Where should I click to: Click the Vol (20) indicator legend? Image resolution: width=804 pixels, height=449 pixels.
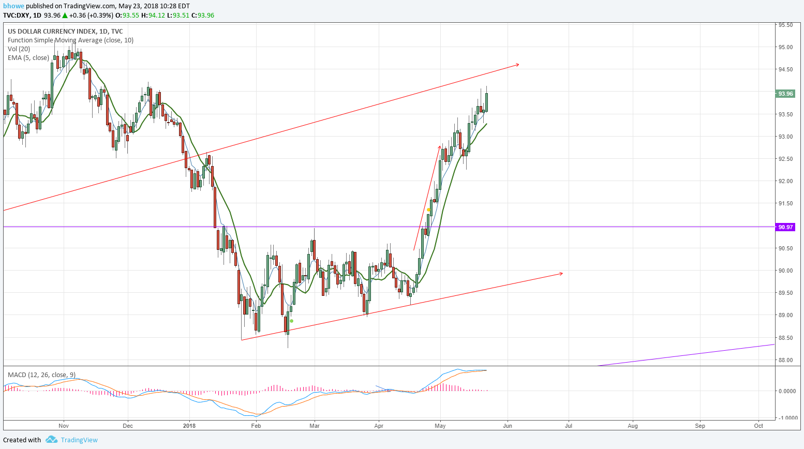pos(19,49)
